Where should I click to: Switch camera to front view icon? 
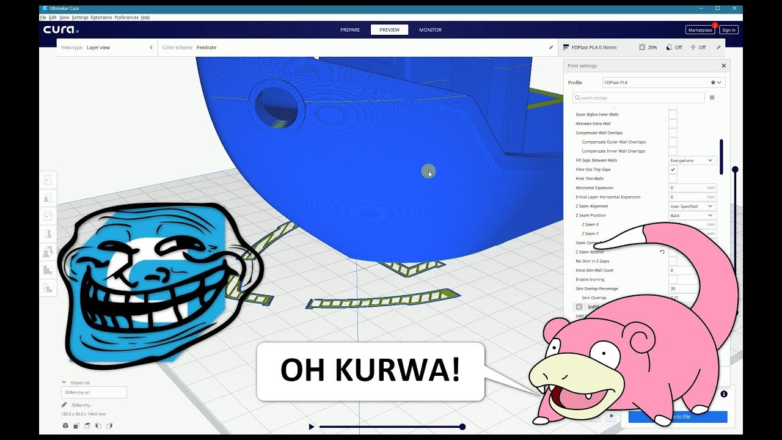pyautogui.click(x=76, y=426)
